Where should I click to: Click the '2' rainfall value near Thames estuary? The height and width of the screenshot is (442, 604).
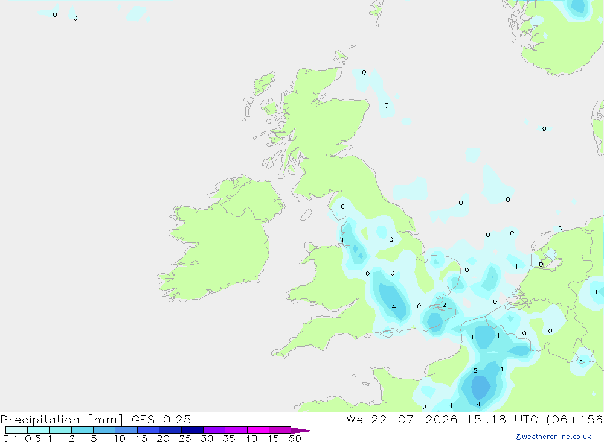pyautogui.click(x=444, y=305)
